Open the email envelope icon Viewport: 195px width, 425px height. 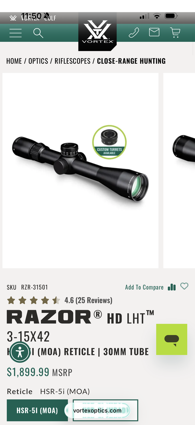point(154,33)
